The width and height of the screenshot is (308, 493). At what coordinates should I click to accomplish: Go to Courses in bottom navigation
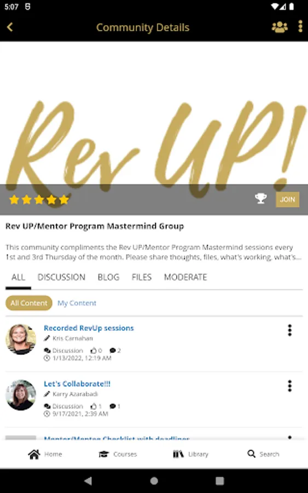pyautogui.click(x=118, y=454)
